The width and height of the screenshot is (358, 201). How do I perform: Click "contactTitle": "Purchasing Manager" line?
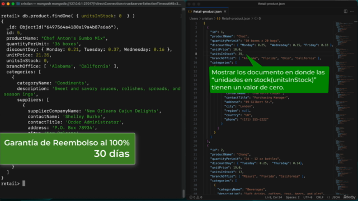tap(257, 98)
